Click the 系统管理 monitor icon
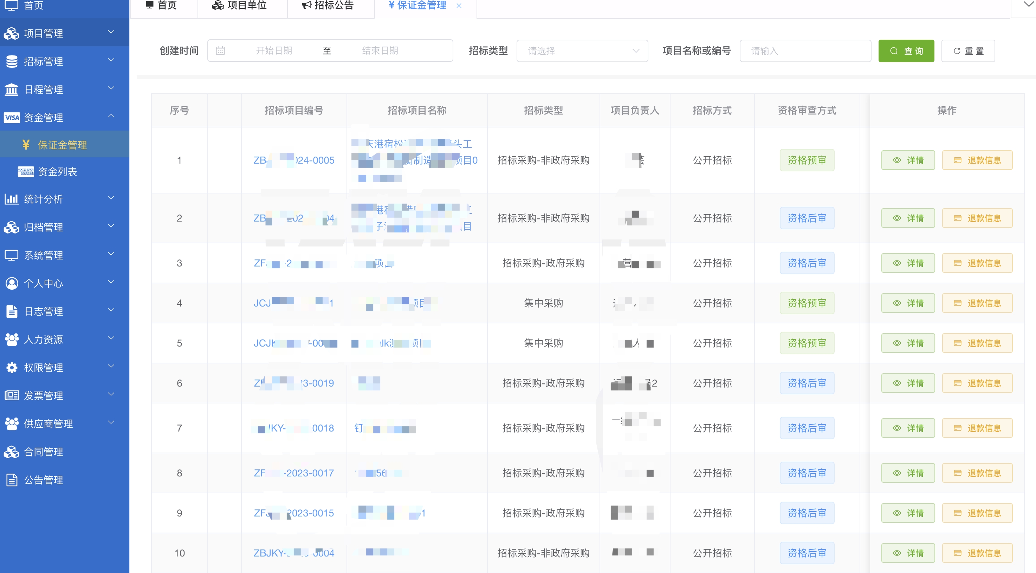The width and height of the screenshot is (1036, 573). point(12,255)
